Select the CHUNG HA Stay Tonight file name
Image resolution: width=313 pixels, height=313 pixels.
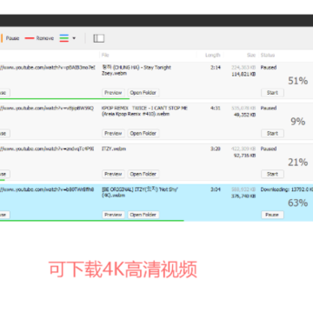tap(137, 70)
